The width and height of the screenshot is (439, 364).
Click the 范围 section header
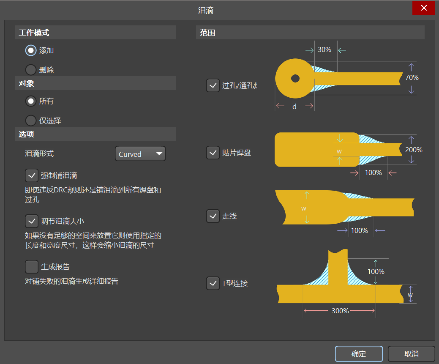pyautogui.click(x=310, y=33)
